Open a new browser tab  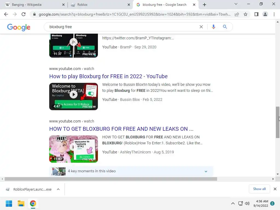point(205,5)
